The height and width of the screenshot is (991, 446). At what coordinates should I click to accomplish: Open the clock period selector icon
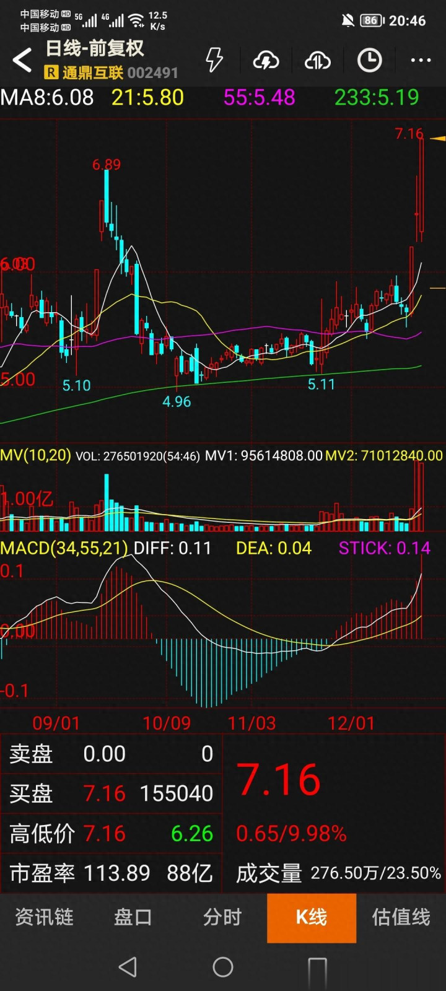370,60
